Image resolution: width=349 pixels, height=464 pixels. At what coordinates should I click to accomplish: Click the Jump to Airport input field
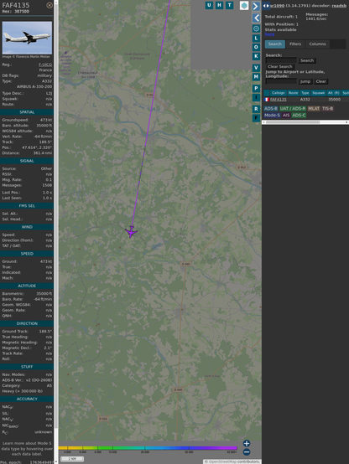pos(281,81)
